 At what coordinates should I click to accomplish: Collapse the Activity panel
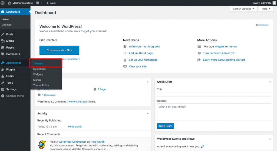[148, 114]
